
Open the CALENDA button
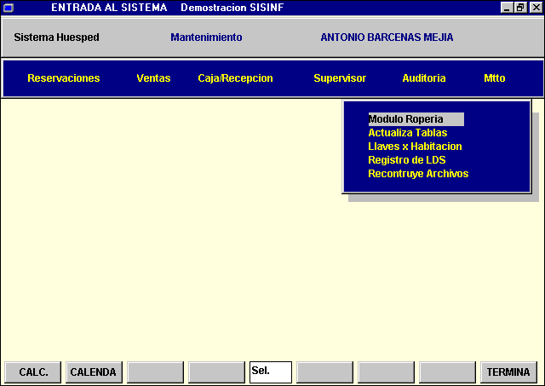pos(94,372)
